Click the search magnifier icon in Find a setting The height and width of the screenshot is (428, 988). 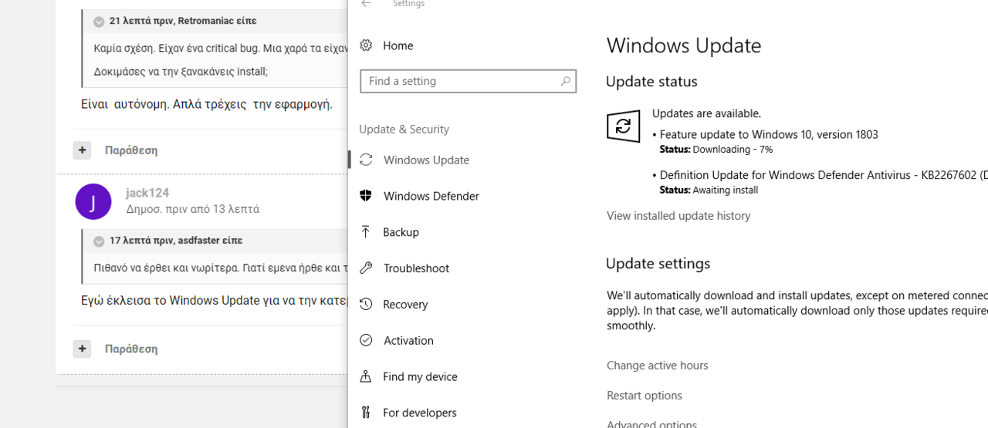565,81
